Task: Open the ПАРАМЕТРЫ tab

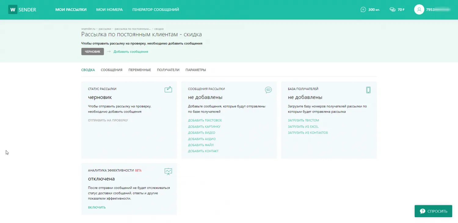Action: [195, 70]
